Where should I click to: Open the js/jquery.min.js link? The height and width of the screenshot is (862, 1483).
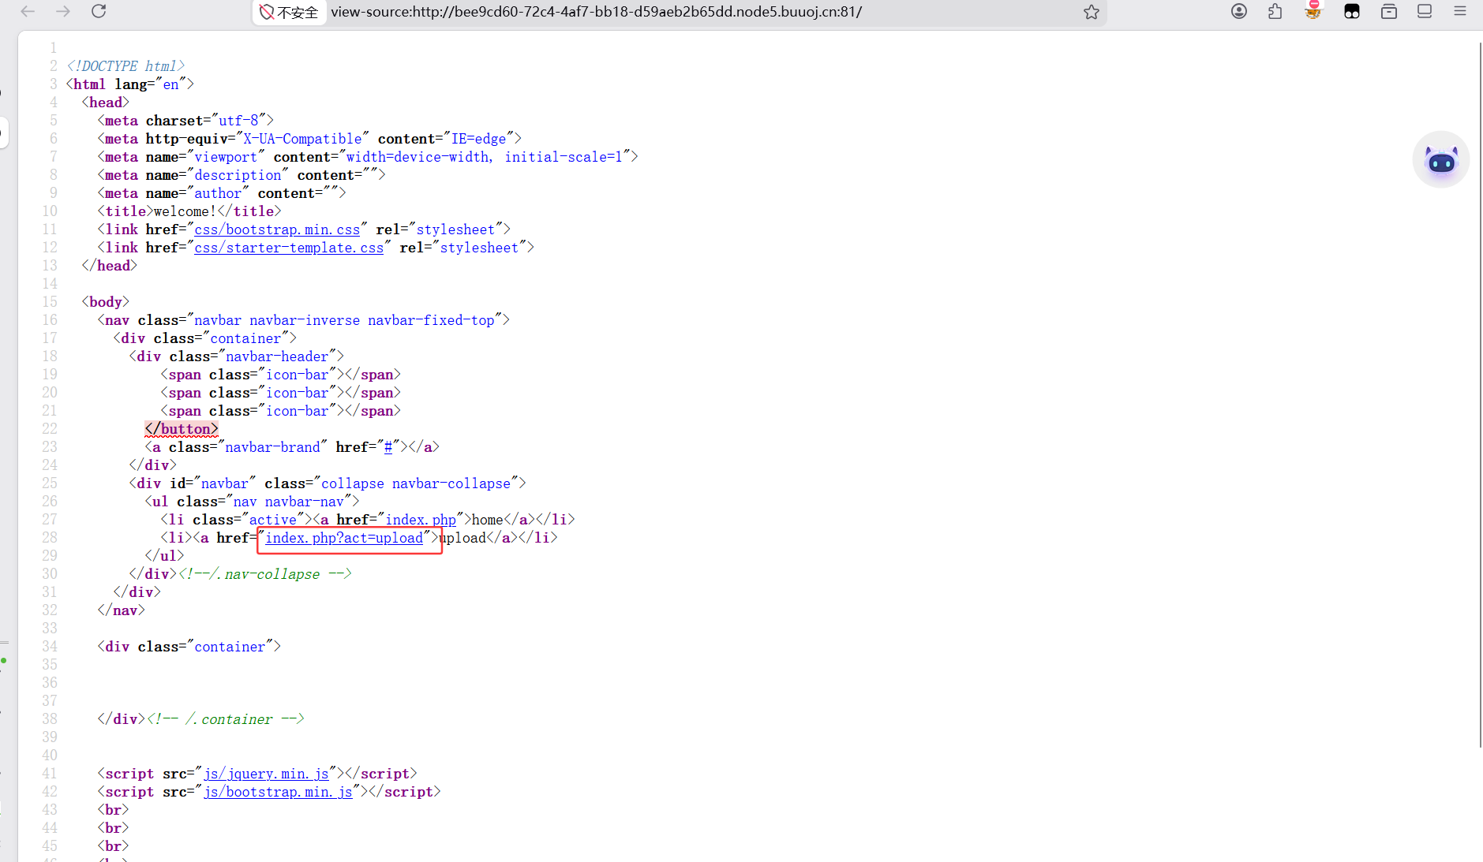[x=266, y=774]
